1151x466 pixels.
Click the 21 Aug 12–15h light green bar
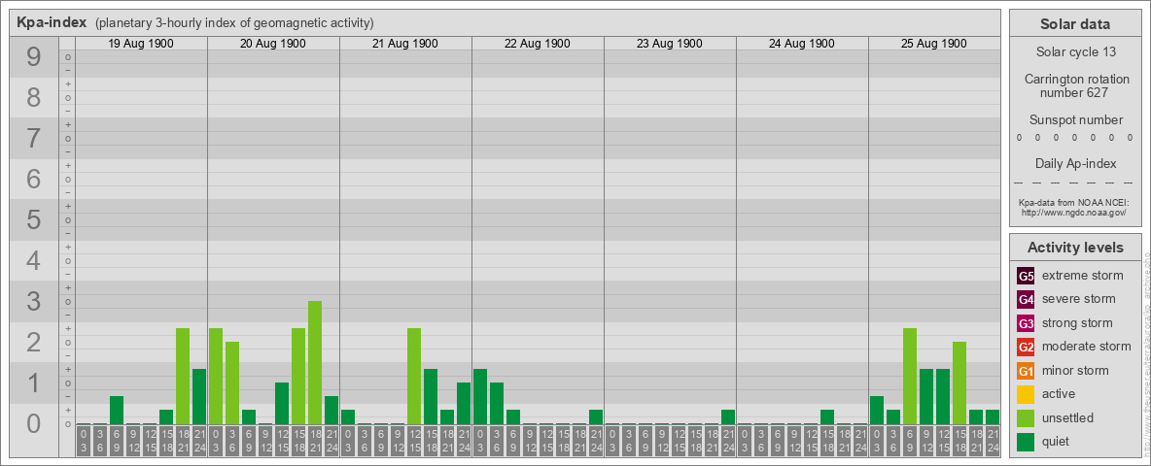pyautogui.click(x=414, y=377)
